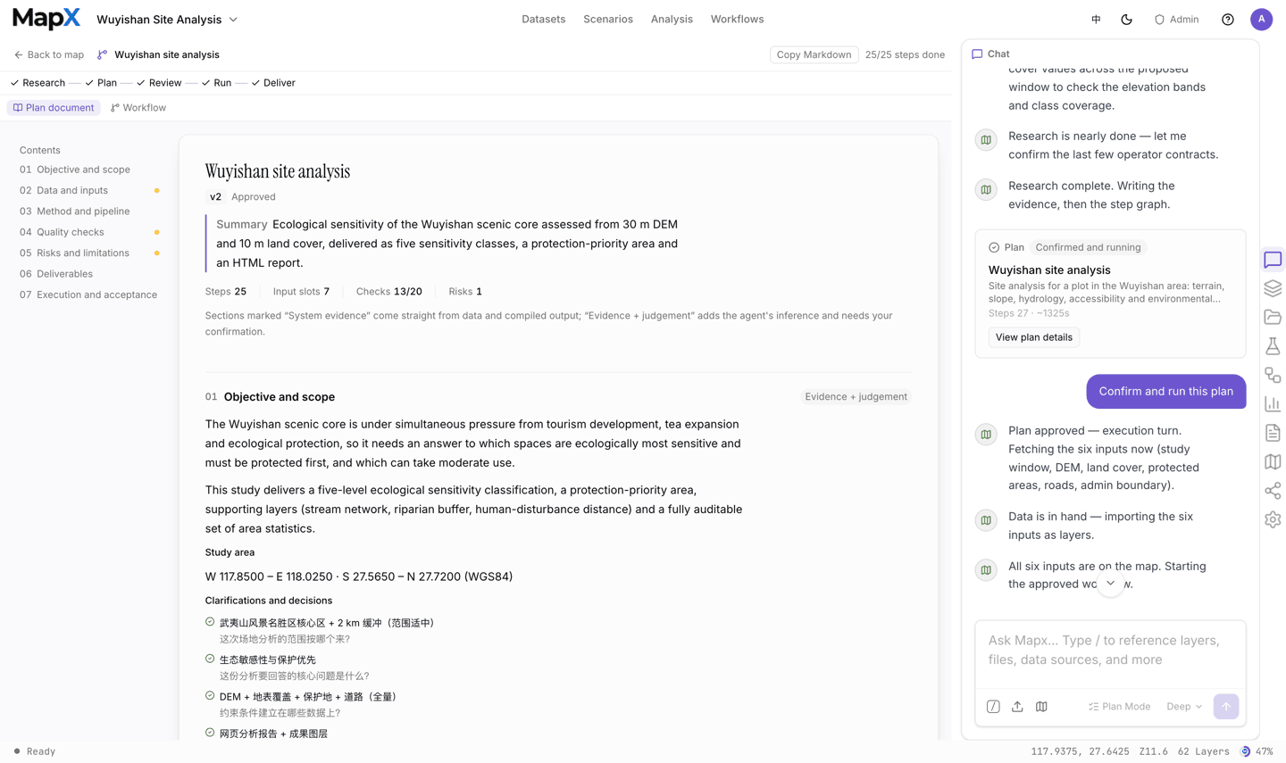1286x763 pixels.
Task: Open the Scenarios menu
Action: click(608, 20)
